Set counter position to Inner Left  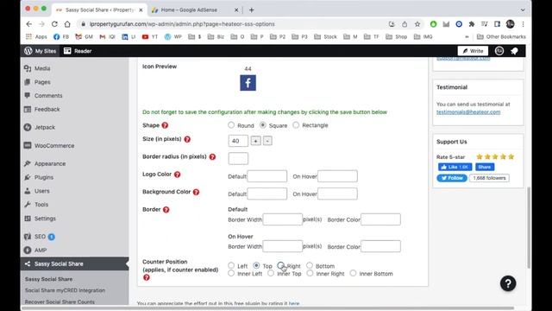tap(231, 273)
